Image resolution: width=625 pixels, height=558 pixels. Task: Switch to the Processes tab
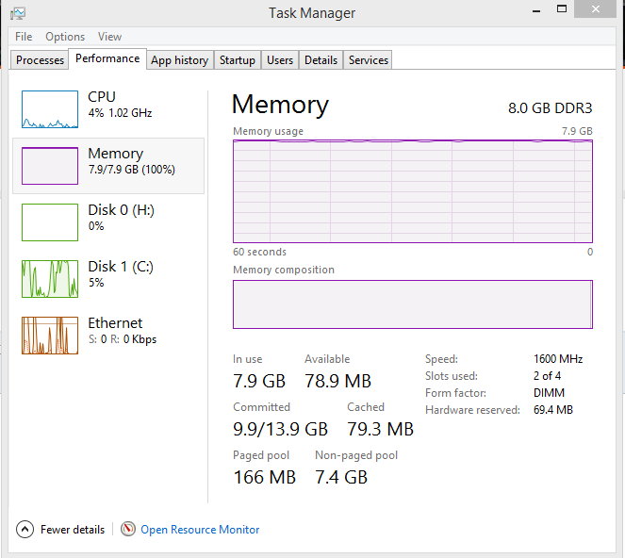click(x=40, y=60)
